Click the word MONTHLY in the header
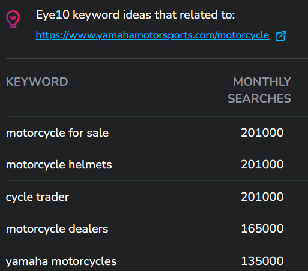Screen dimensions: 308x271 [262, 82]
